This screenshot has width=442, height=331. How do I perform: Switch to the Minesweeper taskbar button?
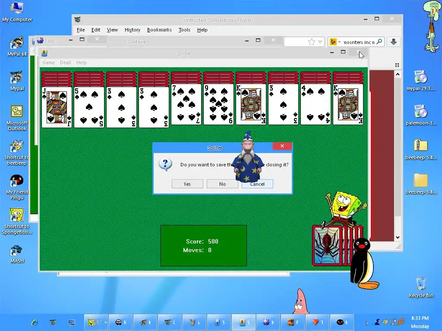tap(268, 322)
